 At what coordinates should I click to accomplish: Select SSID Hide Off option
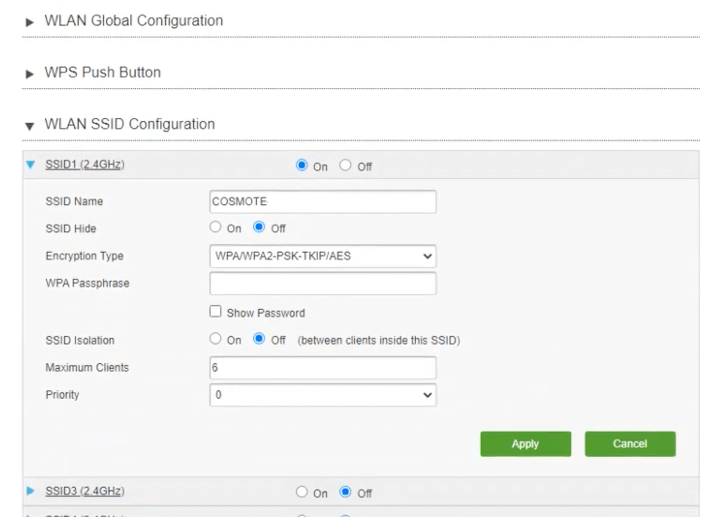259,227
